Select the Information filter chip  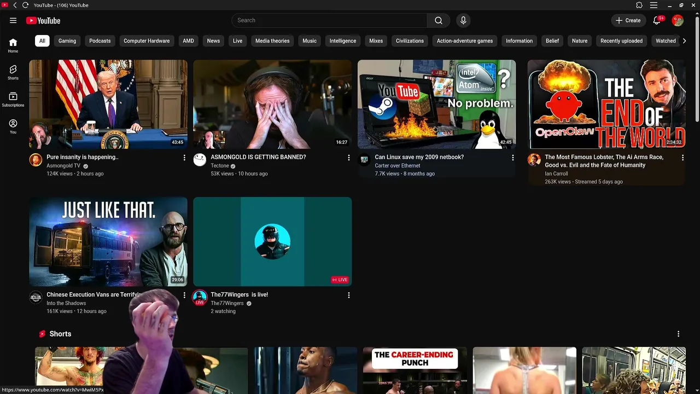pos(519,41)
